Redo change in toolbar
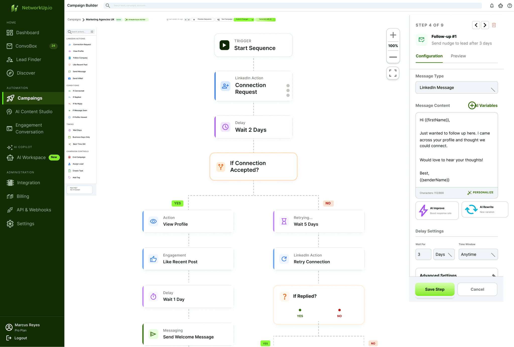 pyautogui.click(x=189, y=20)
